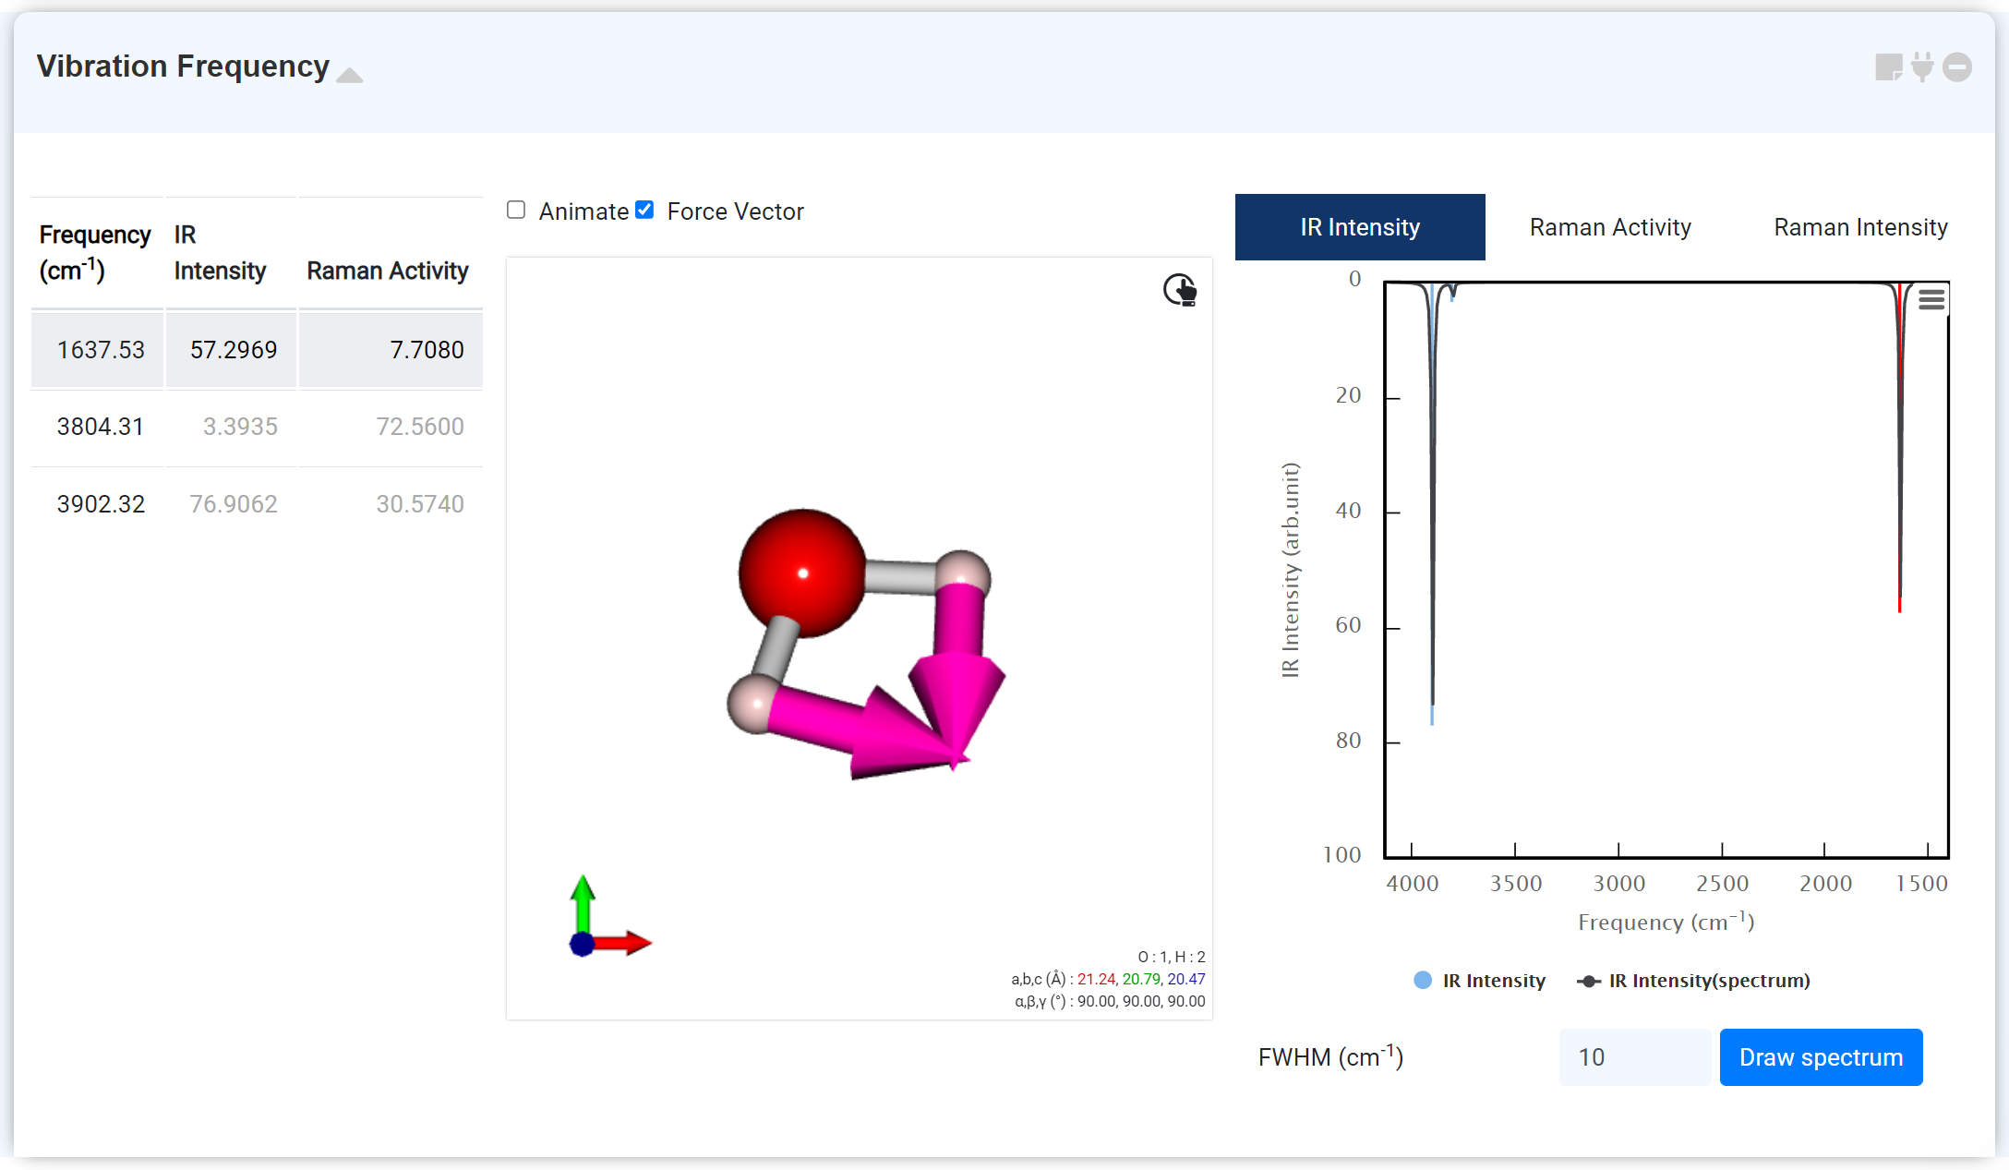Click the FWHM value input field

click(x=1634, y=1057)
